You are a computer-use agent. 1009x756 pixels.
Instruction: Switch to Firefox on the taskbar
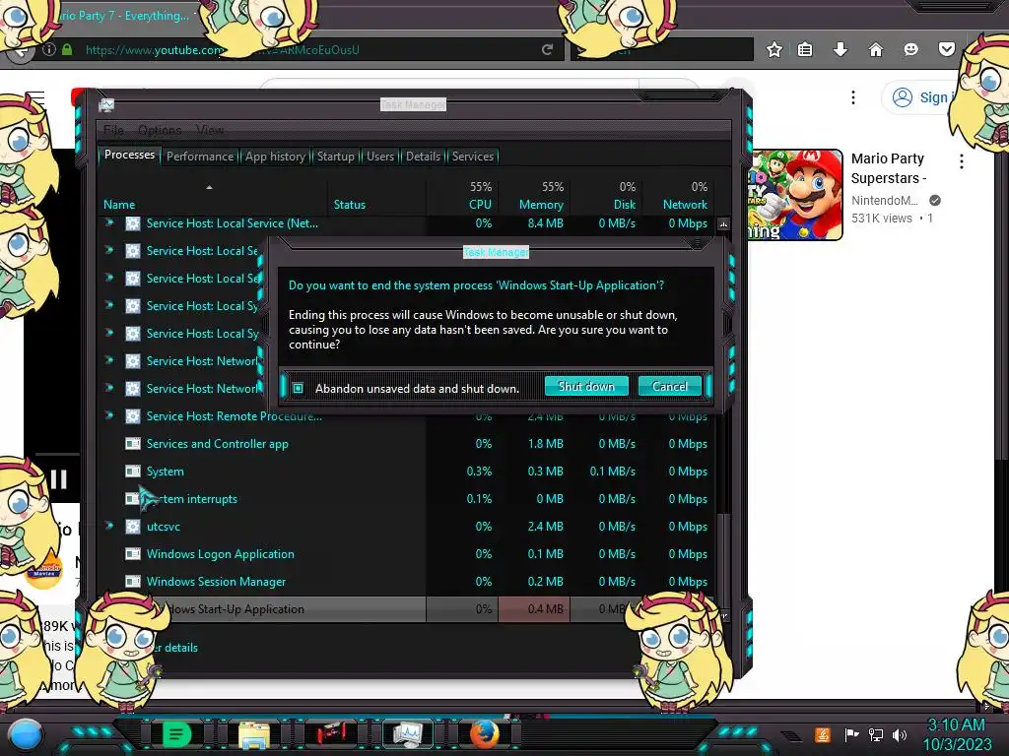click(485, 734)
